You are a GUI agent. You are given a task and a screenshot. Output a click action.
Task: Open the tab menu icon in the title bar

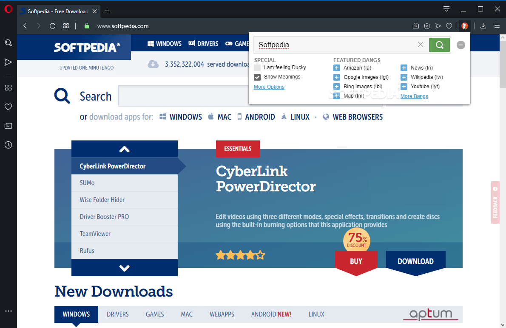pyautogui.click(x=446, y=8)
